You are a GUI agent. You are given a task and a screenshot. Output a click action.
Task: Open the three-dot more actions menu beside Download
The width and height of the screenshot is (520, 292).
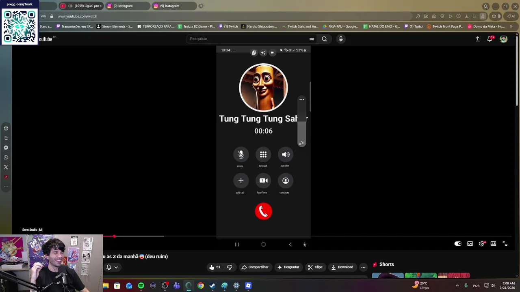(363, 267)
